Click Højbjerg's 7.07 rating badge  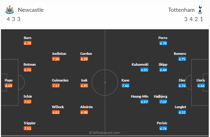tap(163, 102)
